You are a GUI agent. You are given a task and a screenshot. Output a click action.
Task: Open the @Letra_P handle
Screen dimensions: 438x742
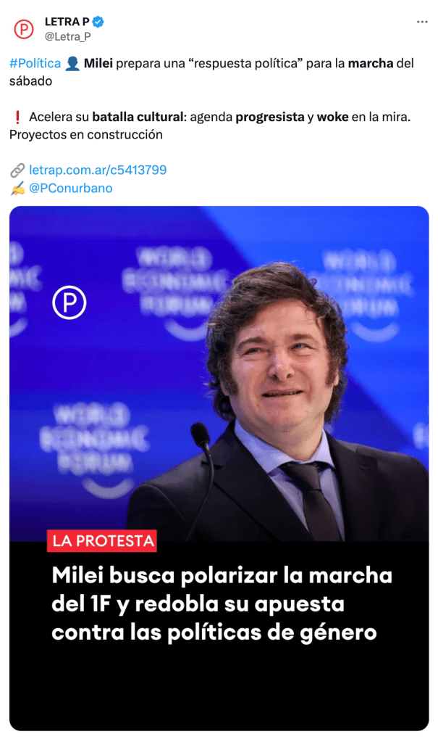67,36
